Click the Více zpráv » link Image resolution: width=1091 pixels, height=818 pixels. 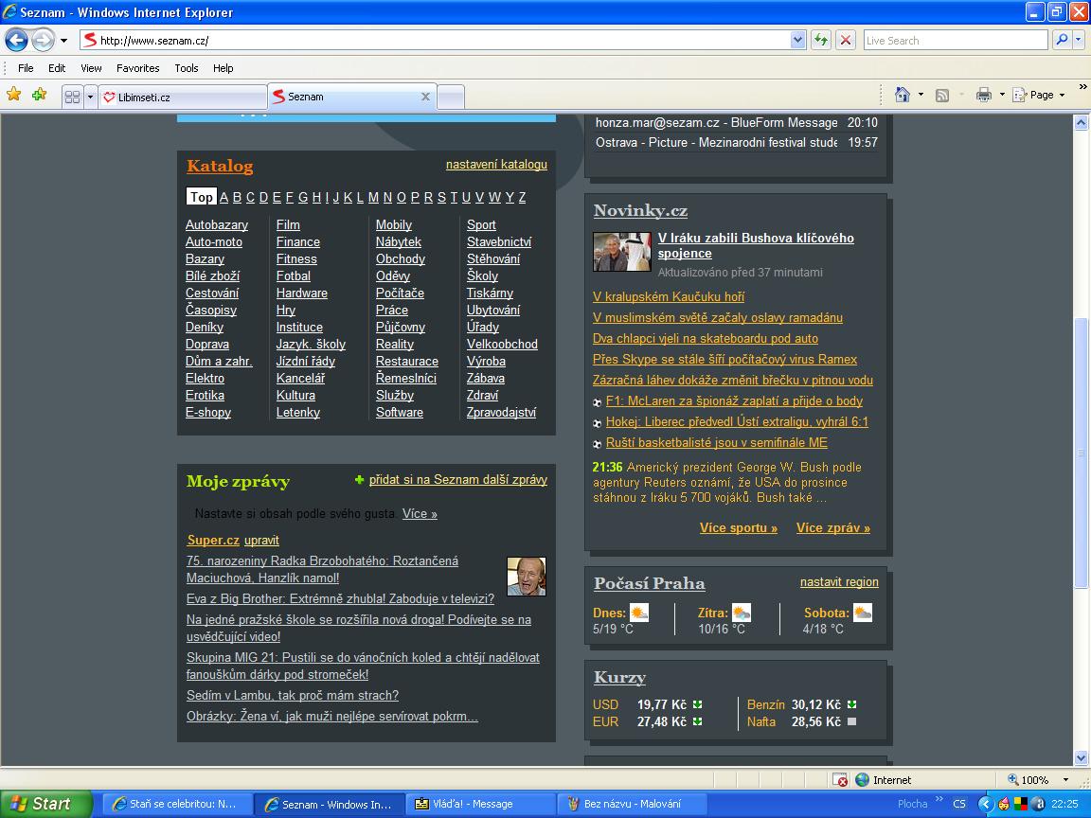point(832,528)
